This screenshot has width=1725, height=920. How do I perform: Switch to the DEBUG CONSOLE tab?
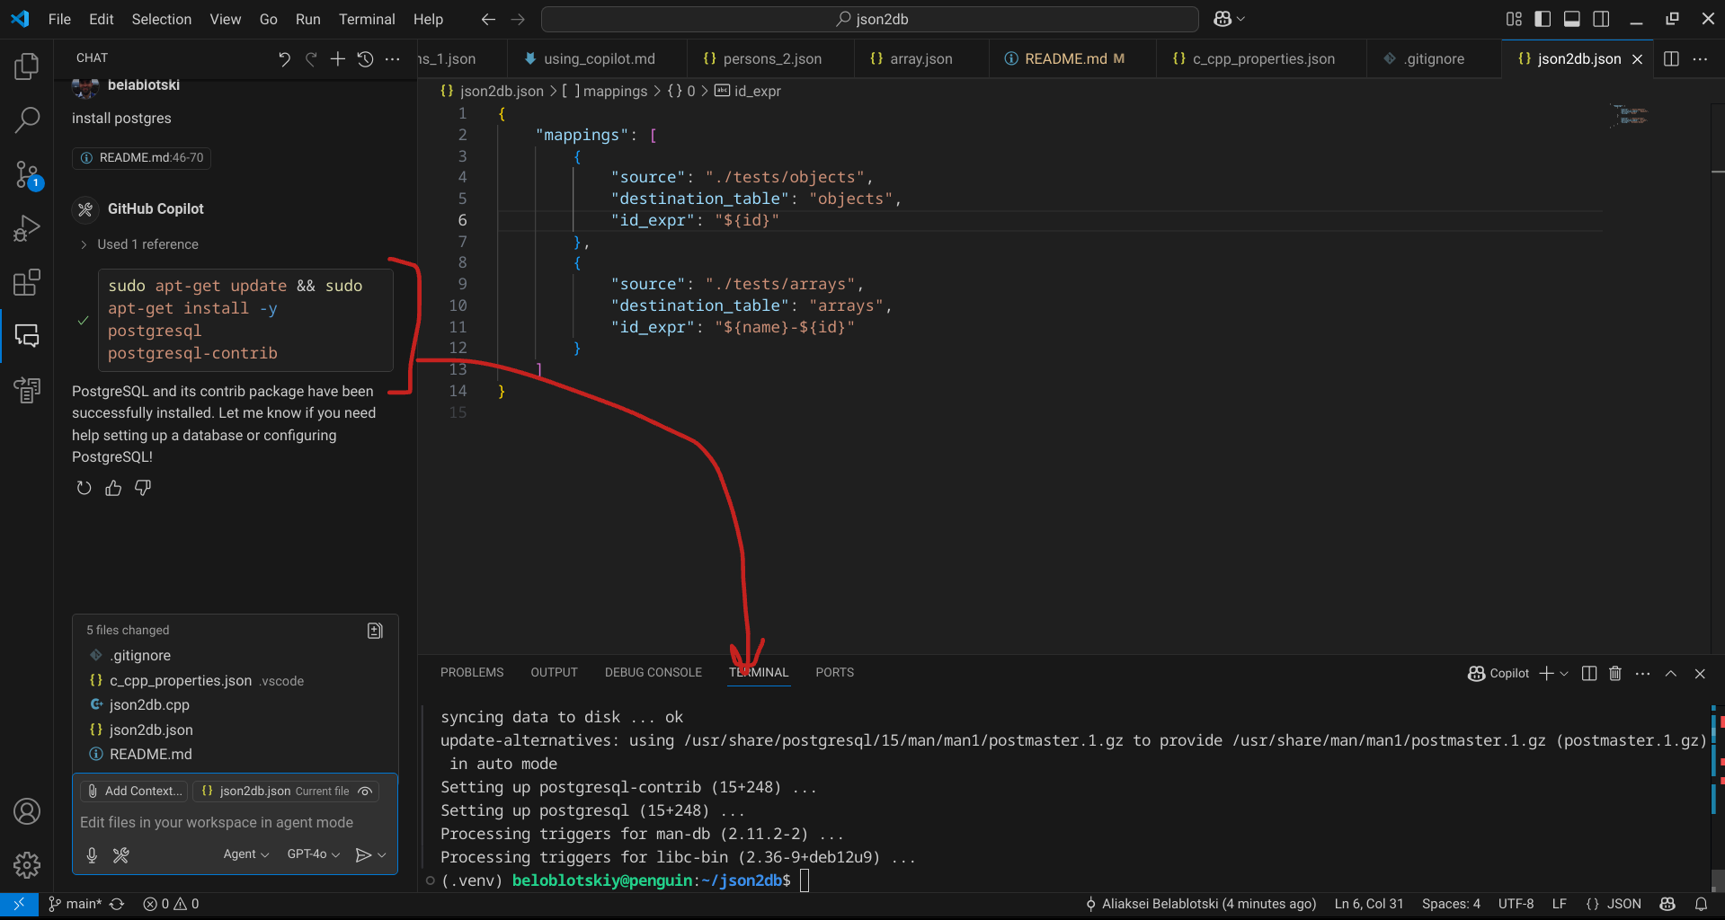(654, 673)
